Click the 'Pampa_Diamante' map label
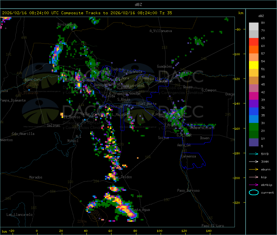The image size is (277, 235). click(x=13, y=100)
